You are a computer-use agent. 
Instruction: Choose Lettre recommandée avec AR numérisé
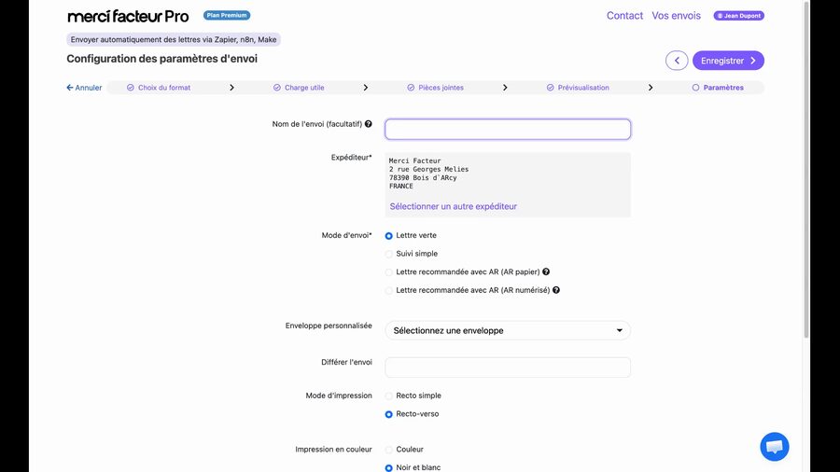[389, 290]
